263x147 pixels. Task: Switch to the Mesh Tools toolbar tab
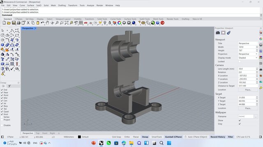158,19
